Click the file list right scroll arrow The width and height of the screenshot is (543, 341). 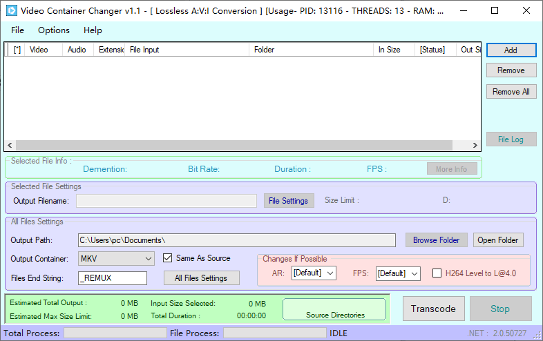(x=475, y=145)
